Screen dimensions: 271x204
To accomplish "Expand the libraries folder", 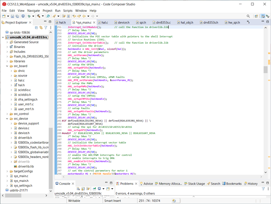I will click(x=7, y=61).
